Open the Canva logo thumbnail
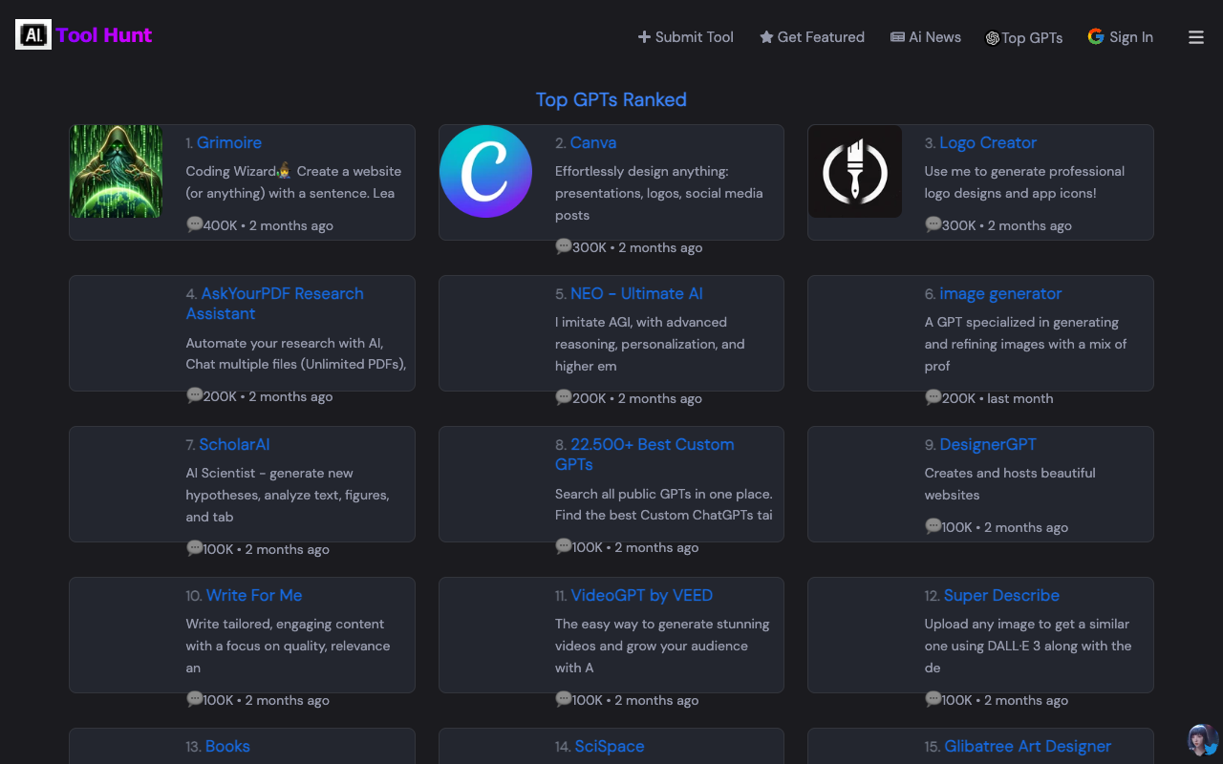The image size is (1223, 764). [485, 172]
